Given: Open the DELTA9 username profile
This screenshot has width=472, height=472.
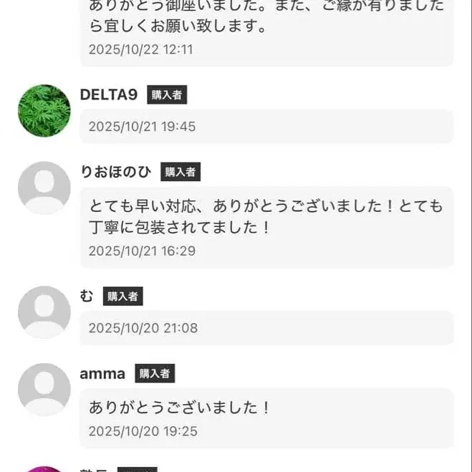Looking at the screenshot, I should [x=109, y=95].
